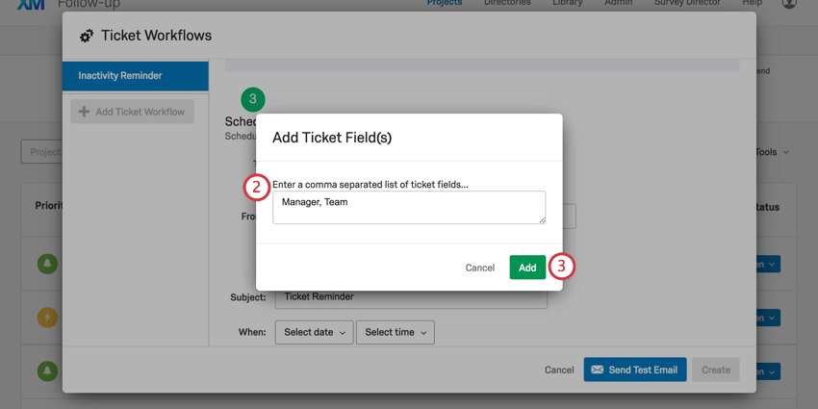Click the Add Ticket Workflow button
The width and height of the screenshot is (818, 409).
coord(132,112)
